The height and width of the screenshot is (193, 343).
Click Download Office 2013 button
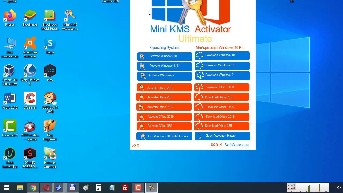point(221,97)
